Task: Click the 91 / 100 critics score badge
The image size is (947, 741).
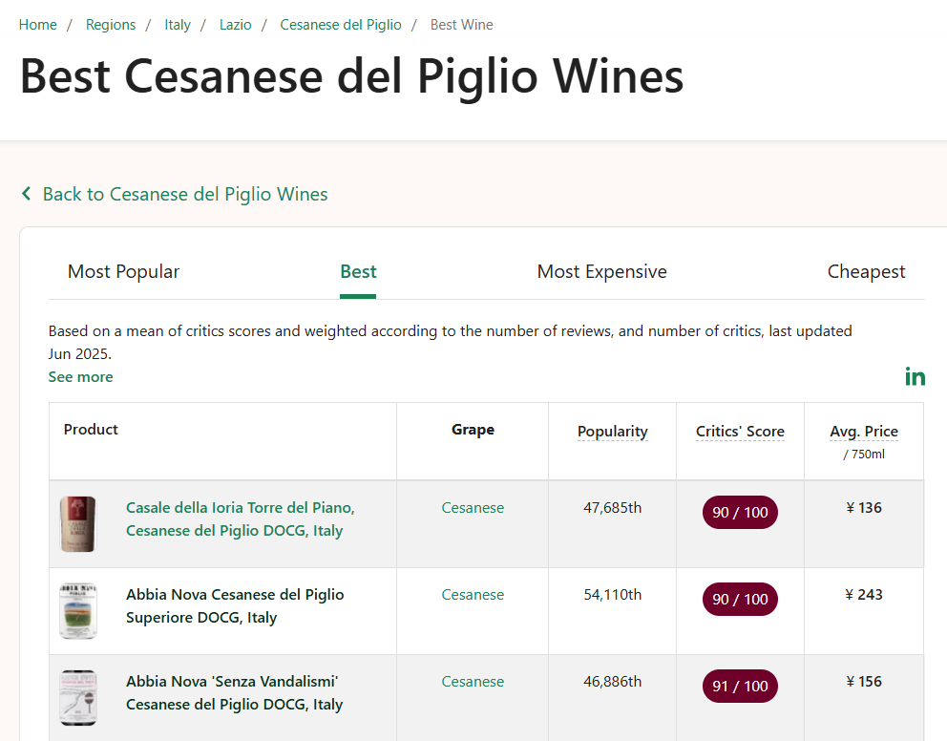Action: click(x=740, y=687)
